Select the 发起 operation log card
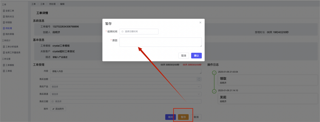 pos(268,99)
